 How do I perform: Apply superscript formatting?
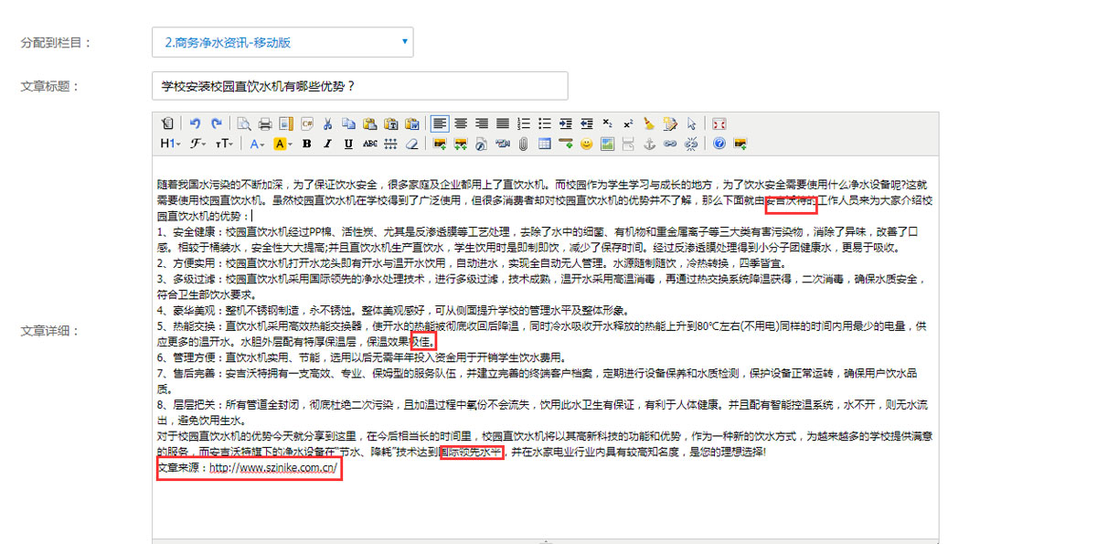click(628, 123)
